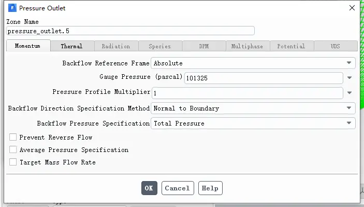Click the Fluent logo icon in title bar
The width and height of the screenshot is (364, 207).
click(12, 8)
